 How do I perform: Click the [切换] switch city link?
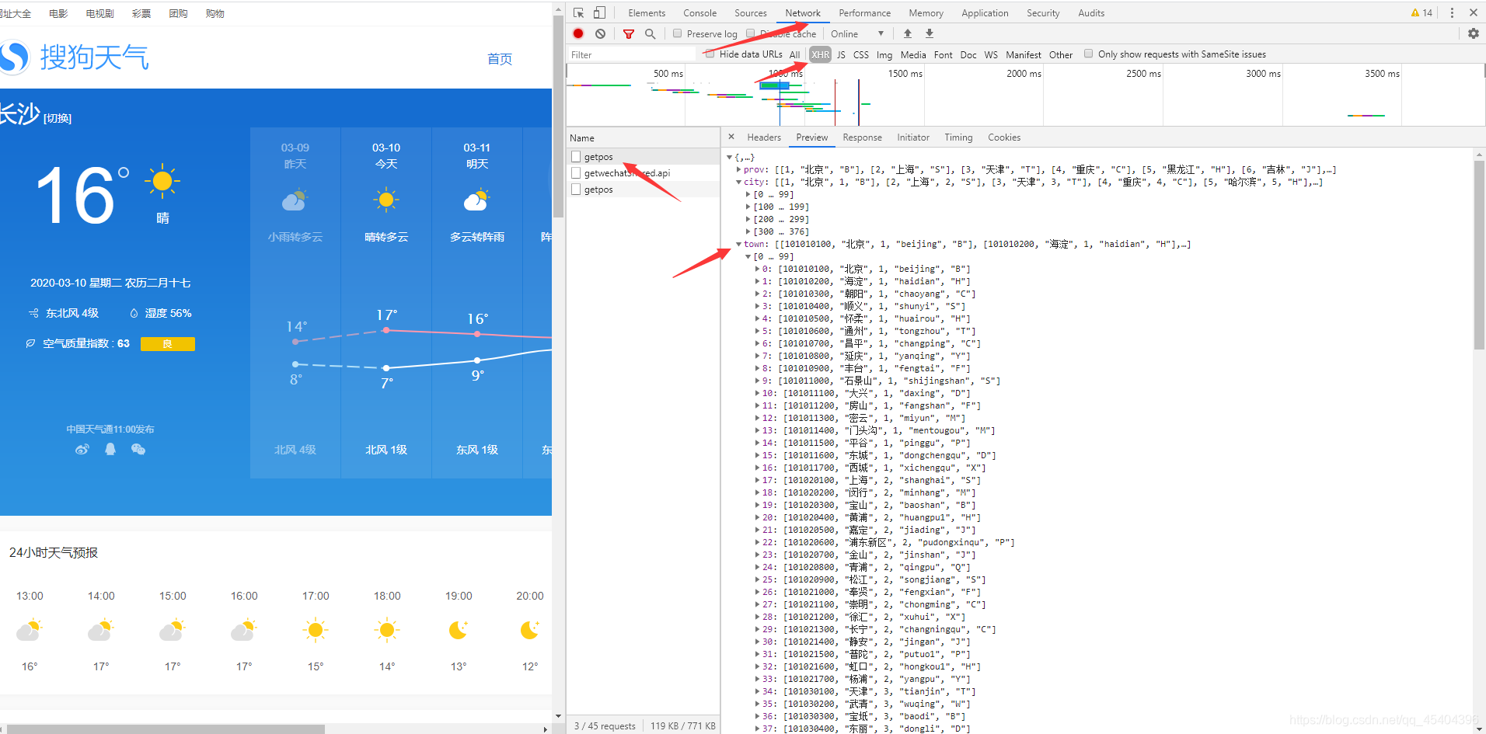pos(58,118)
